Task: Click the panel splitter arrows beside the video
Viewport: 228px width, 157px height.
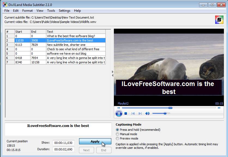Action: coord(113,73)
